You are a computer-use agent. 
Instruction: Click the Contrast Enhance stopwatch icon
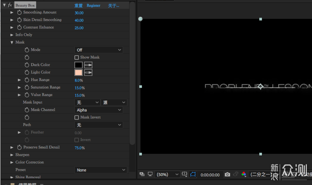coord(19,28)
